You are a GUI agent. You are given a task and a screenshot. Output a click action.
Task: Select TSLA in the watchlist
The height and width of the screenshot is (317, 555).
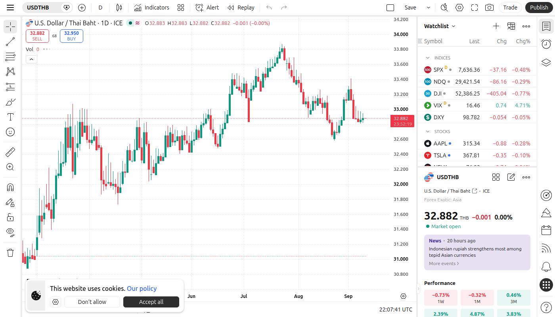[x=477, y=155]
